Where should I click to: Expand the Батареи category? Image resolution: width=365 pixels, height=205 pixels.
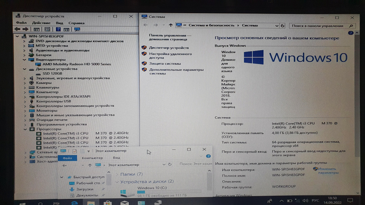24,55
